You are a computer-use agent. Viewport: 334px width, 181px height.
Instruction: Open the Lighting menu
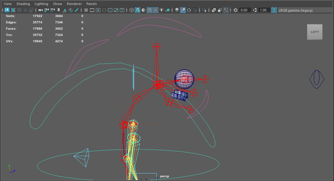[41, 4]
